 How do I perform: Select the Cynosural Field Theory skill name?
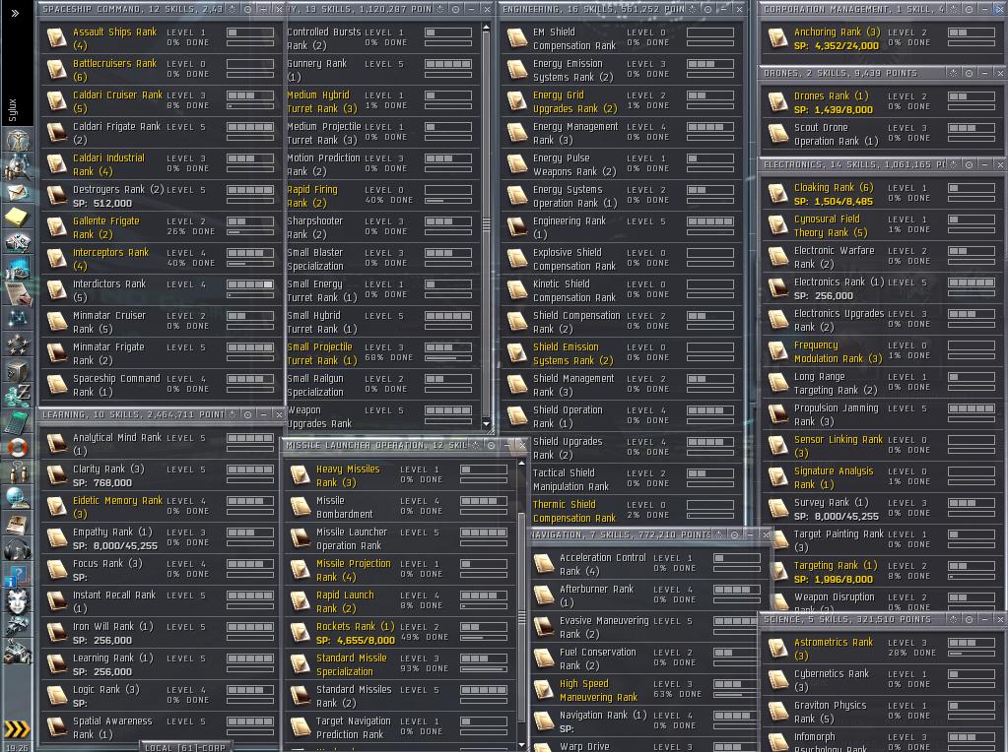point(831,225)
